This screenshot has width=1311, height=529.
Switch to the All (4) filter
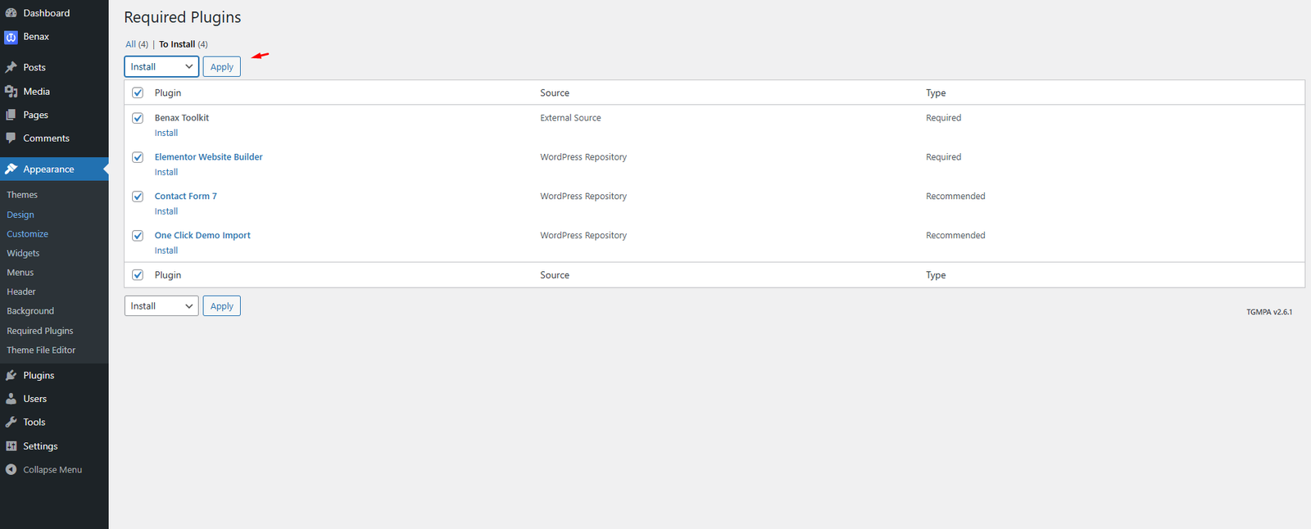(136, 44)
